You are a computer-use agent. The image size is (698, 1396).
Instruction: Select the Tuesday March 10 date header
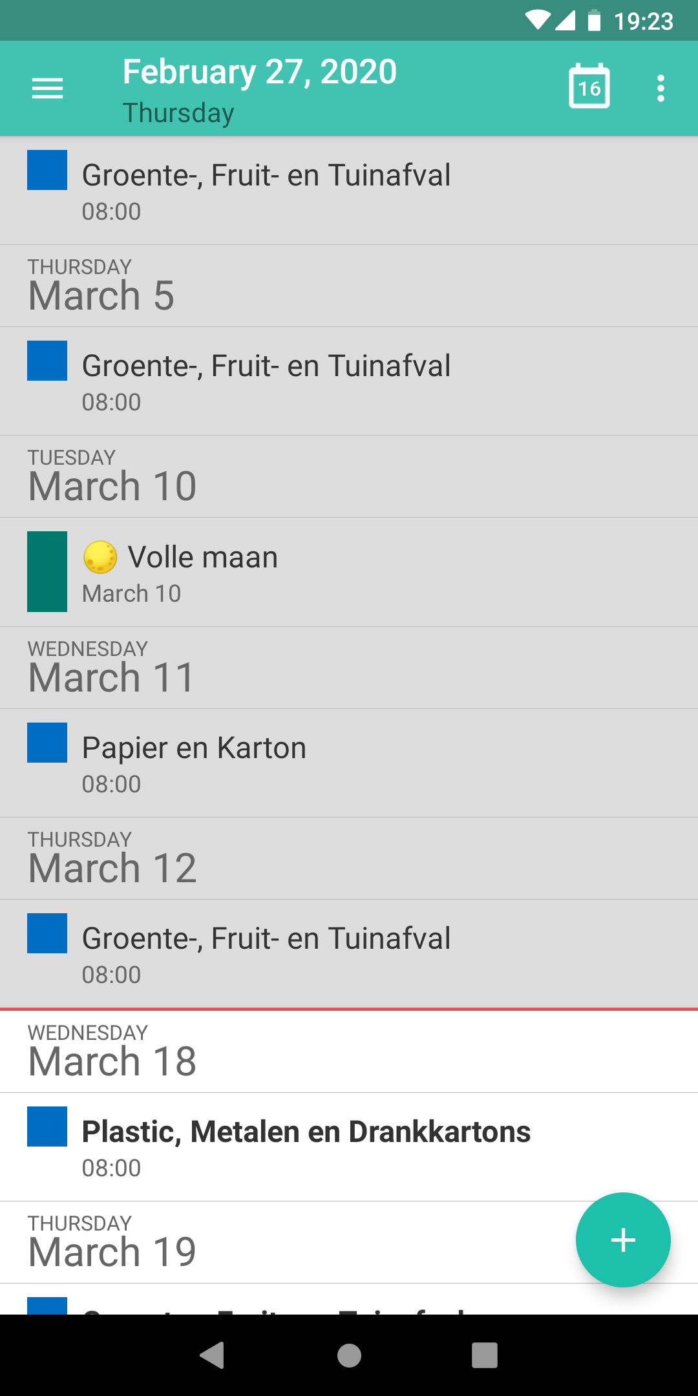coord(112,476)
